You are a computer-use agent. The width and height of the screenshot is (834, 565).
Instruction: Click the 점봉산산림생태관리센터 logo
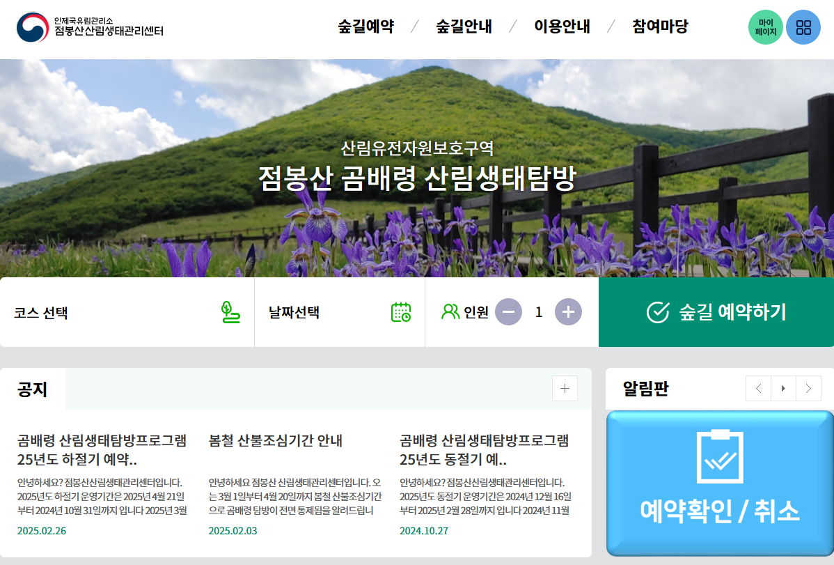(x=90, y=27)
